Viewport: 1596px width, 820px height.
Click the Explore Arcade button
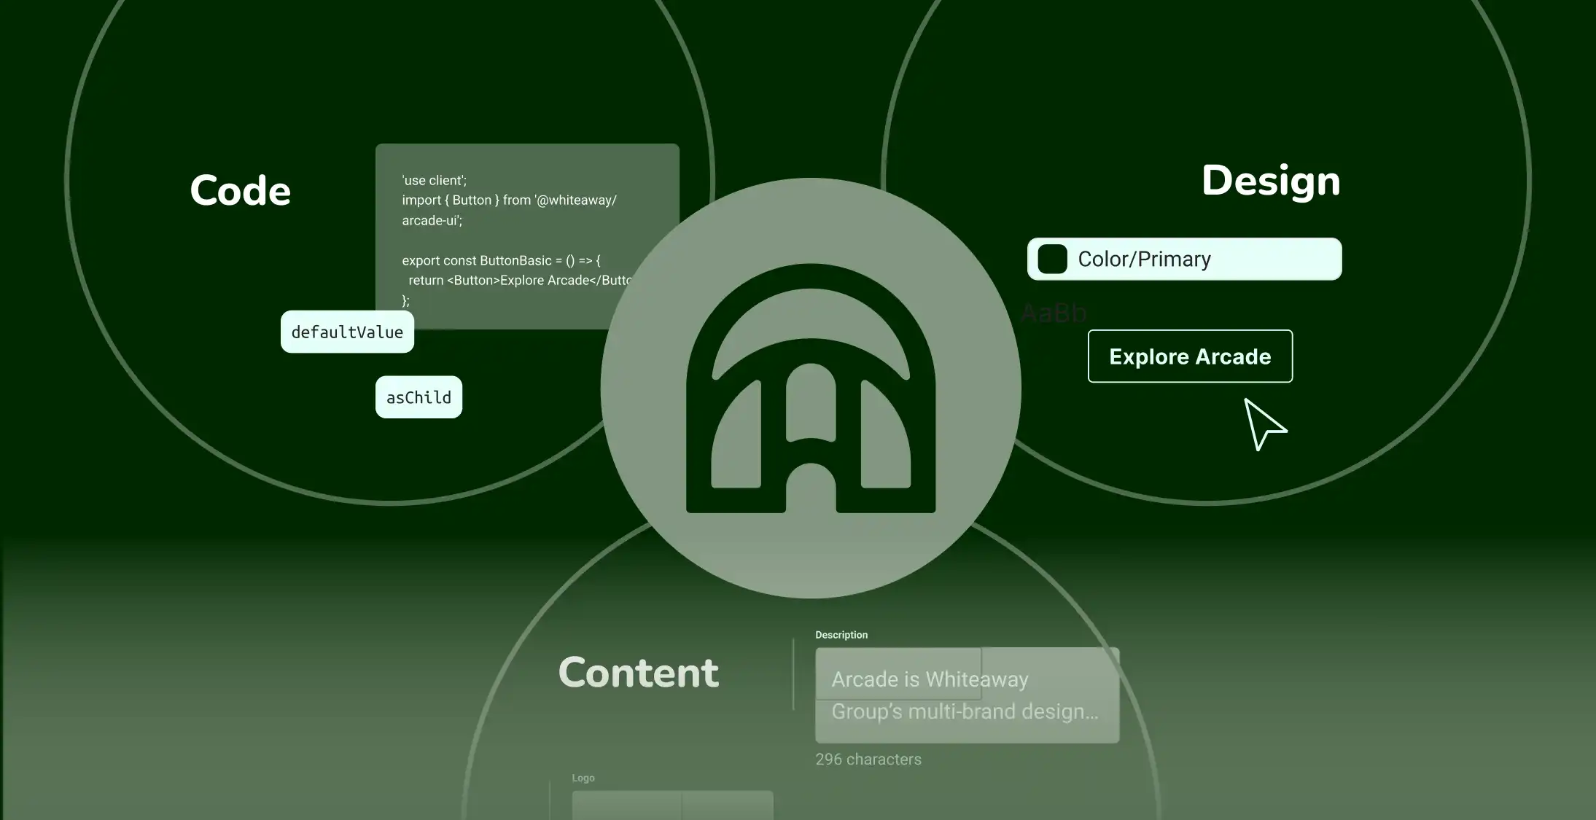(1190, 356)
